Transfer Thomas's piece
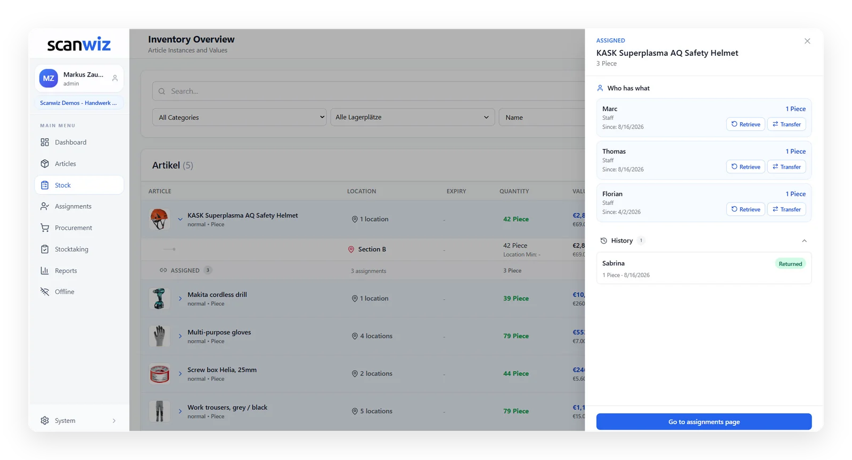 [x=787, y=166]
